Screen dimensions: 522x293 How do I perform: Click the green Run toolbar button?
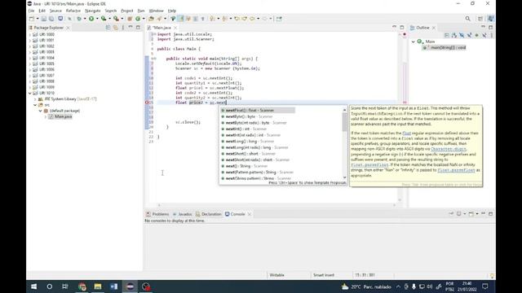[91, 19]
